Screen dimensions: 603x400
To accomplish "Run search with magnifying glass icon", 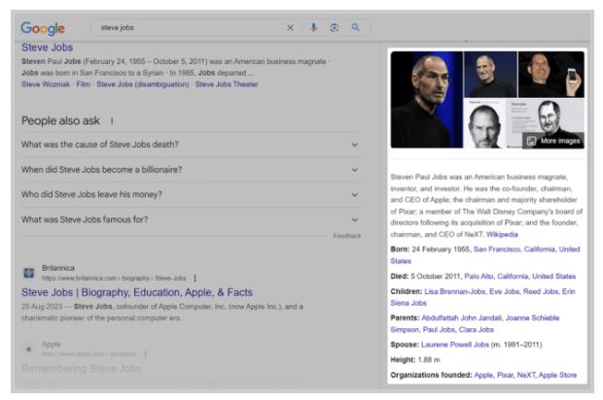I will pos(355,27).
